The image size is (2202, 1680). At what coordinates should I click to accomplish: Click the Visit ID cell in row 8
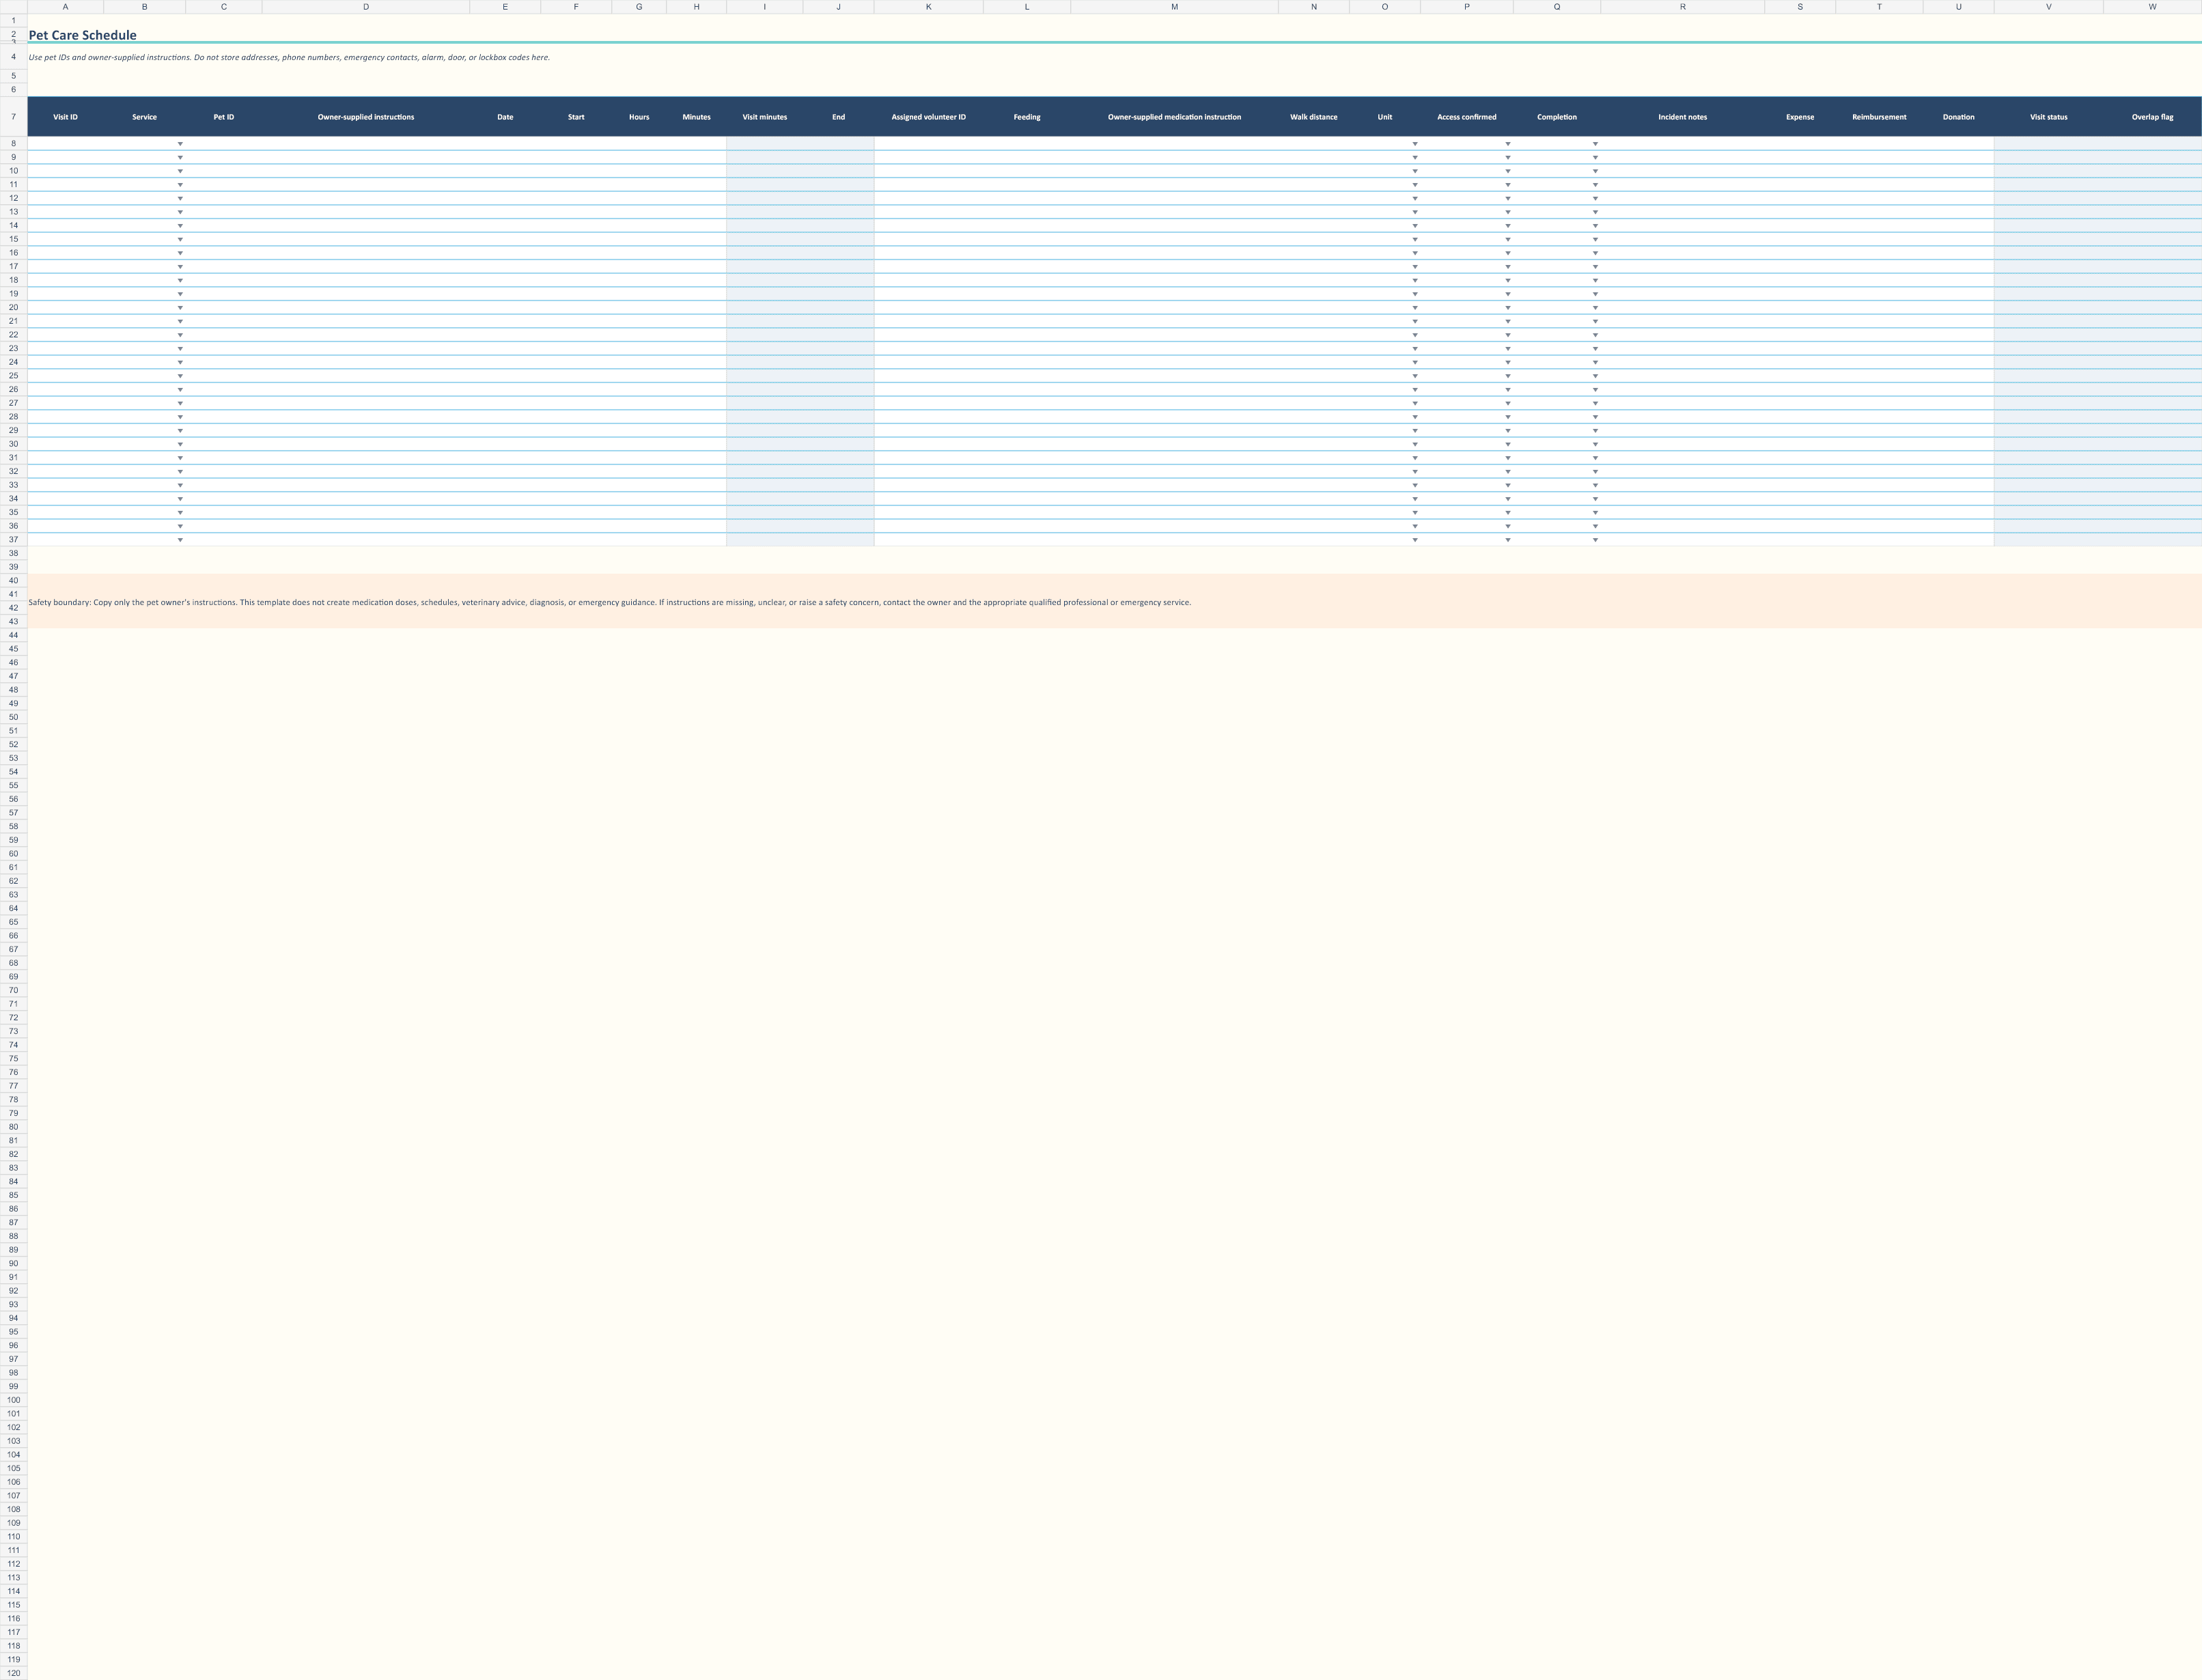(x=65, y=144)
